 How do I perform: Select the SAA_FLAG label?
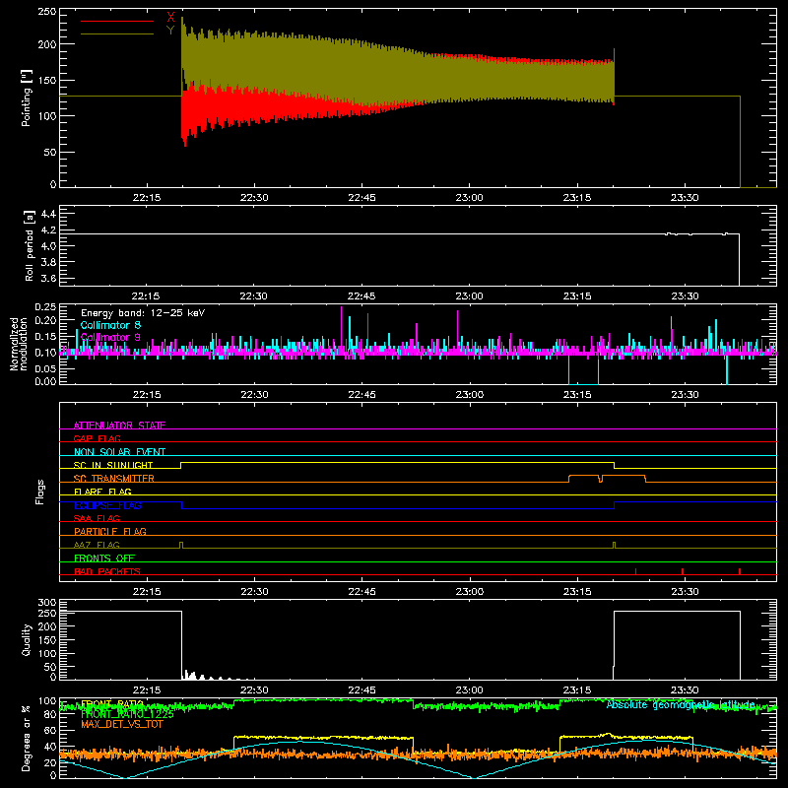[x=97, y=518]
